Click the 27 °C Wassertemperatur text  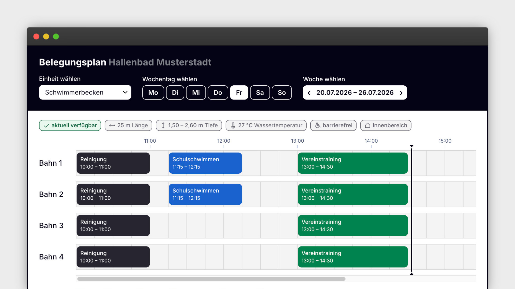tap(270, 126)
